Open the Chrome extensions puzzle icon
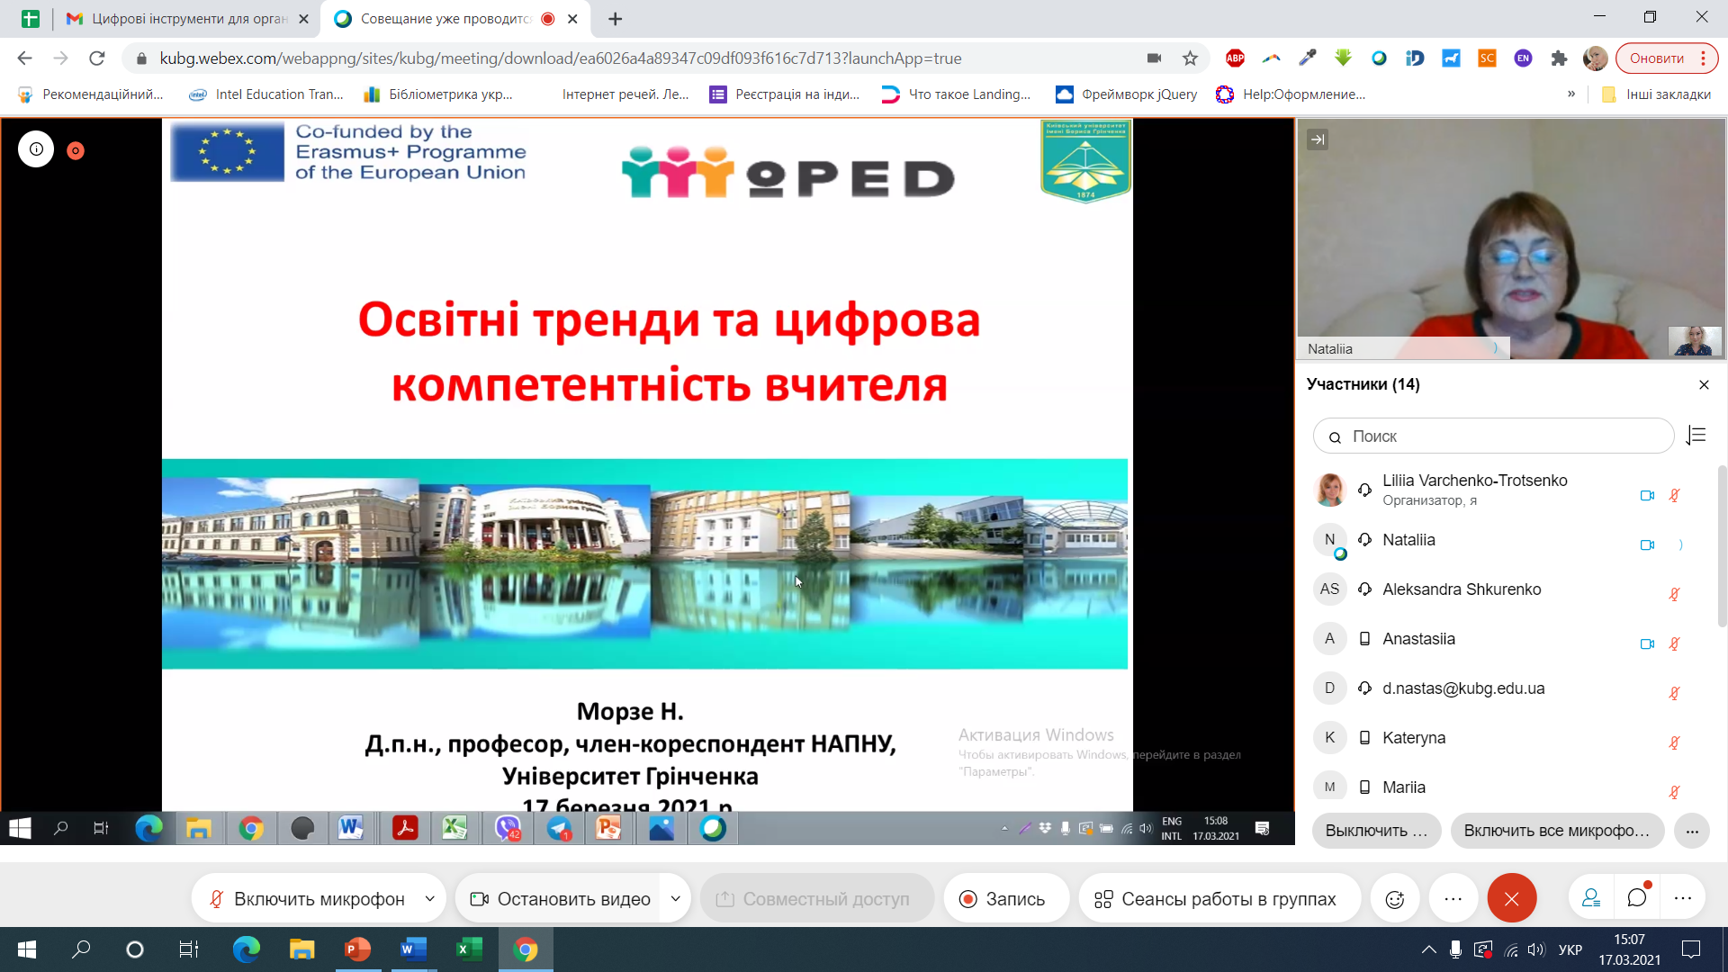1728x972 pixels. tap(1560, 58)
